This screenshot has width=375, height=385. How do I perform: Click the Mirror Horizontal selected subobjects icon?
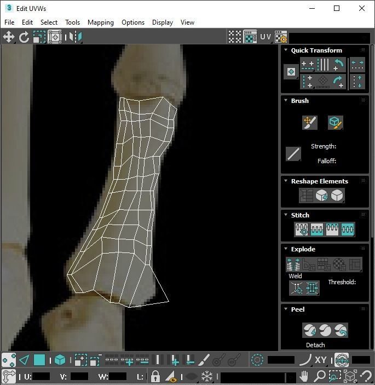point(76,37)
